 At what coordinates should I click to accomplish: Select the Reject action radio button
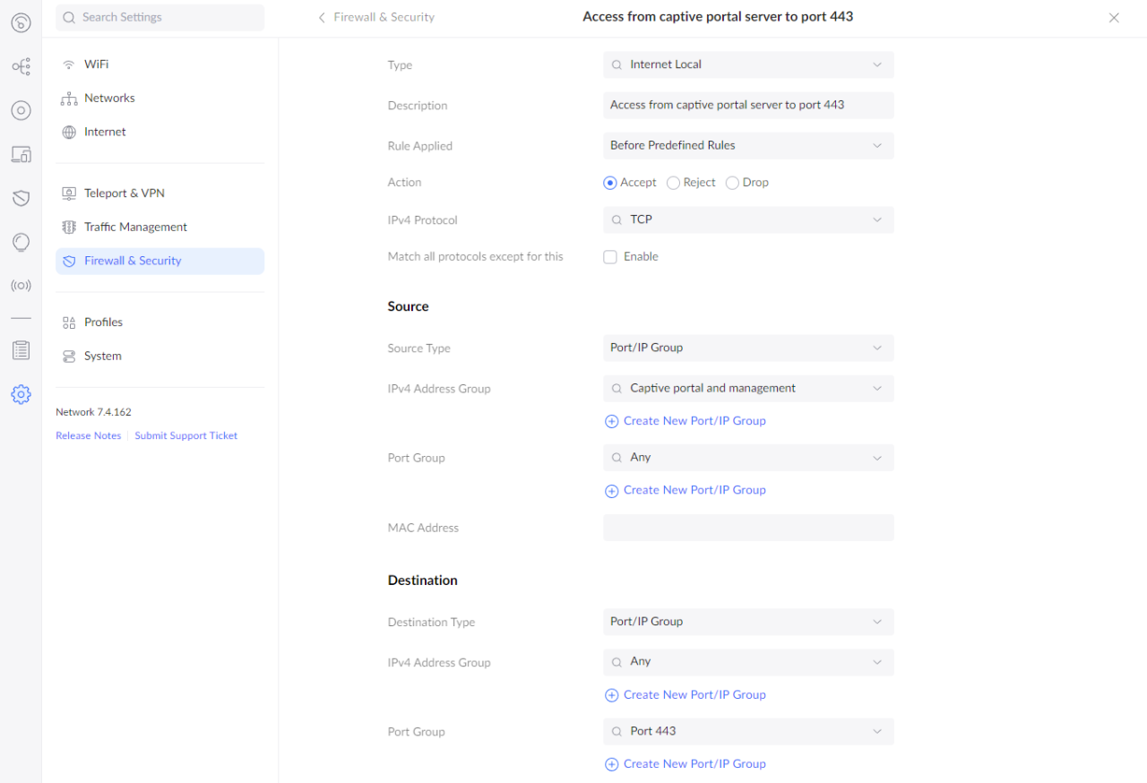pyautogui.click(x=673, y=183)
